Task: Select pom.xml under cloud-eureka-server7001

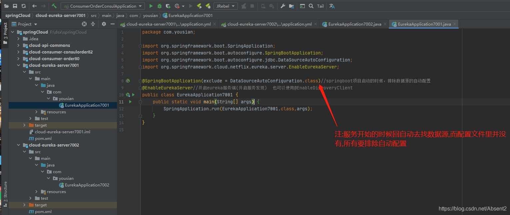Action: point(40,138)
